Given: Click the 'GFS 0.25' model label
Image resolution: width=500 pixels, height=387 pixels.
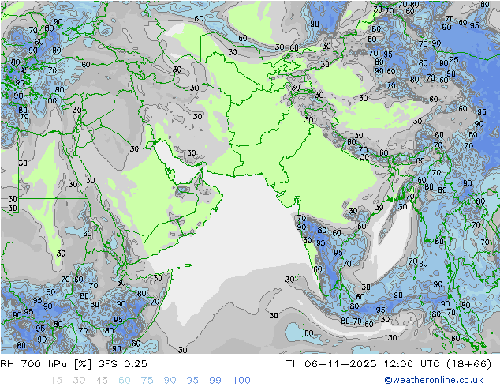Looking at the screenshot, I should (x=122, y=364).
